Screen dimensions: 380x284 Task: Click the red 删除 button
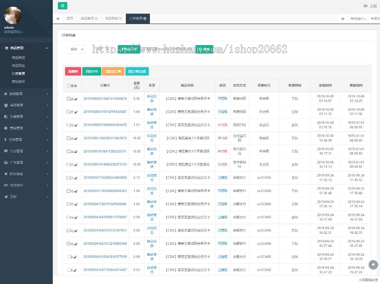73,71
